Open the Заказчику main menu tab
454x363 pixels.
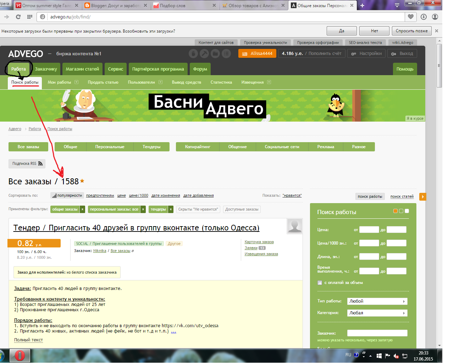click(46, 69)
